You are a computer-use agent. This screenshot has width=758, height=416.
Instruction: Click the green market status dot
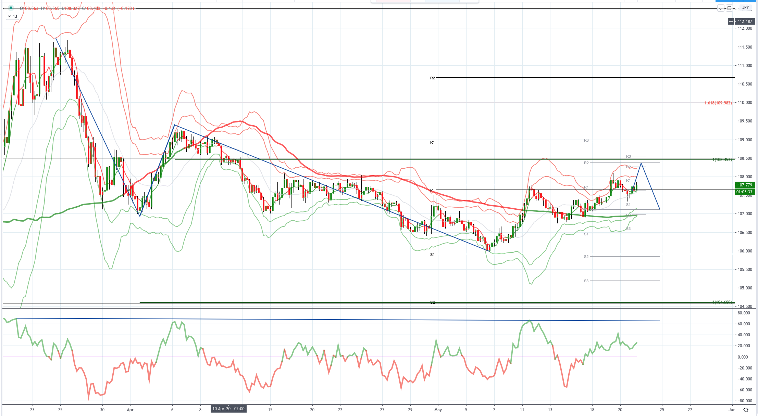click(x=11, y=8)
